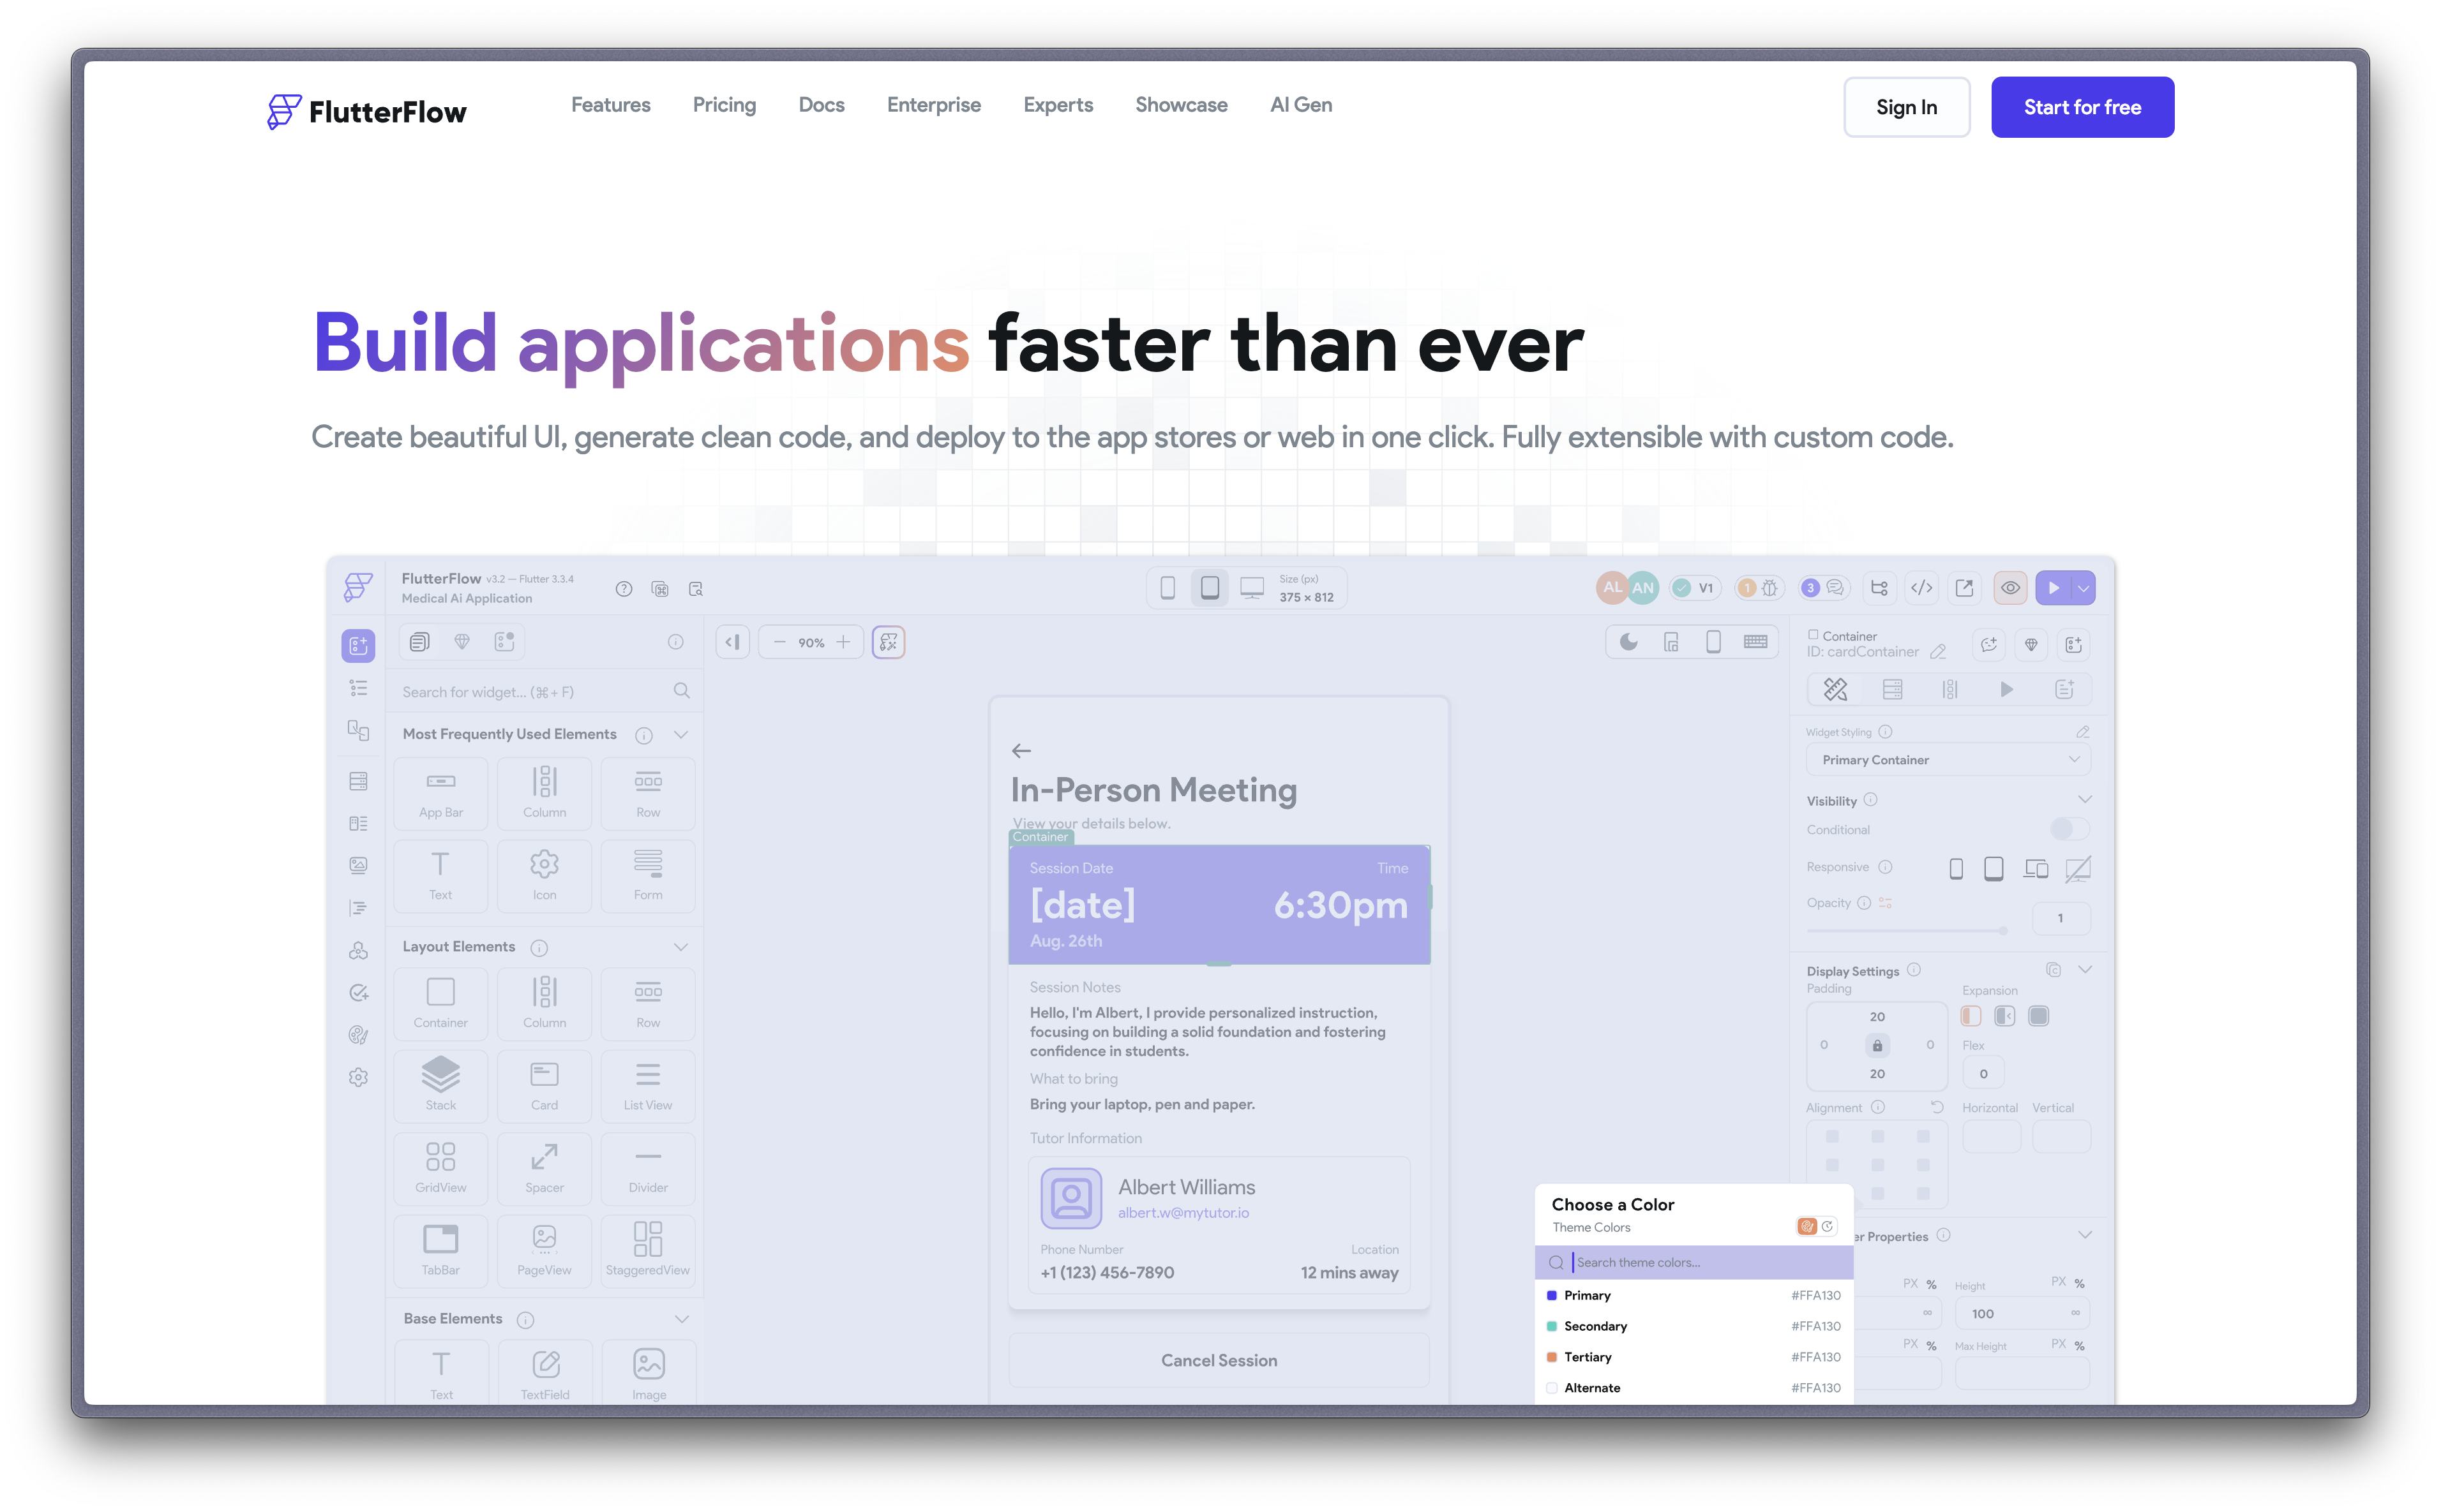Open the debug panel with the bug icon
The height and width of the screenshot is (1512, 2441).
click(x=1771, y=589)
